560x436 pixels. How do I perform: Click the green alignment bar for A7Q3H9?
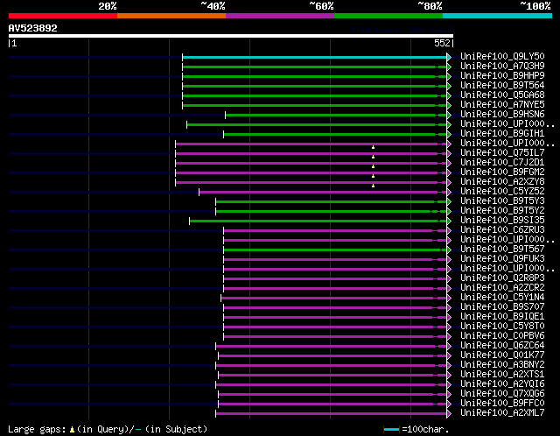[315, 67]
